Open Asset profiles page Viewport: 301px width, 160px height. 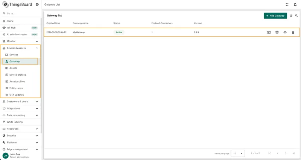[x=20, y=81]
